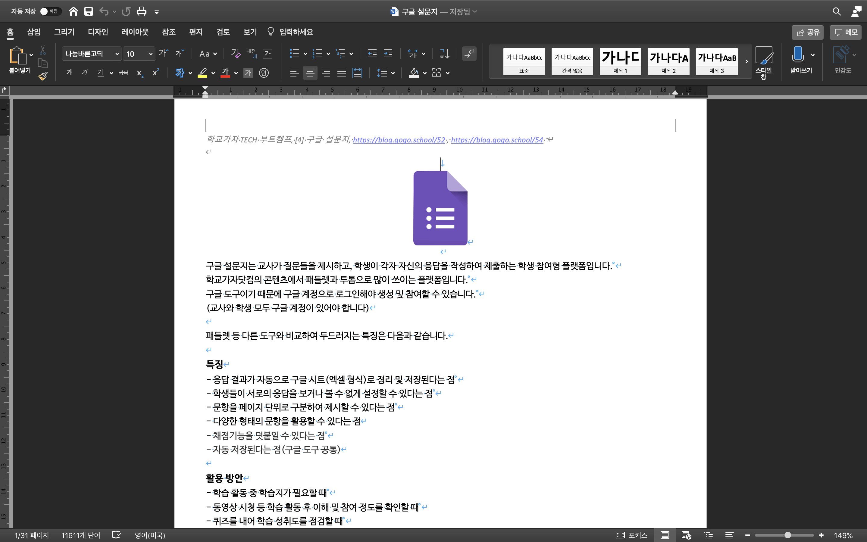Open the font name dropdown 나눔바른고딕
This screenshot has height=542, width=867.
pos(117,54)
